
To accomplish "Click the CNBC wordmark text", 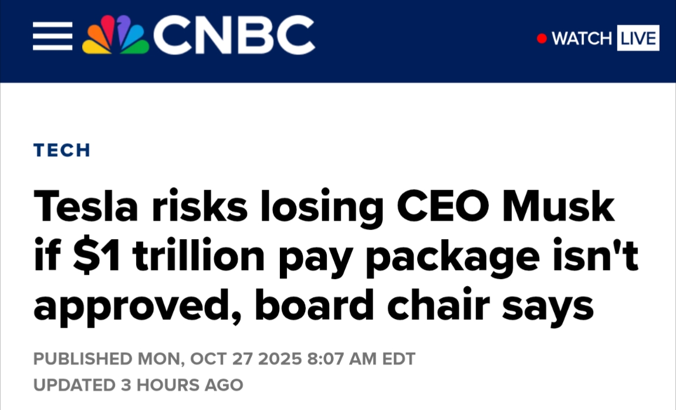I will (234, 36).
